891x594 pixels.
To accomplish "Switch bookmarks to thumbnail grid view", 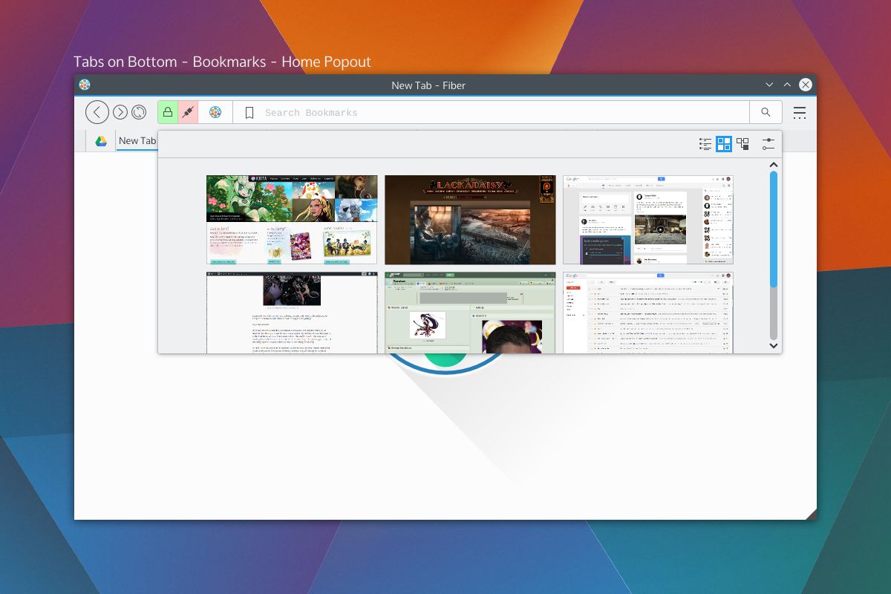I will pyautogui.click(x=724, y=144).
